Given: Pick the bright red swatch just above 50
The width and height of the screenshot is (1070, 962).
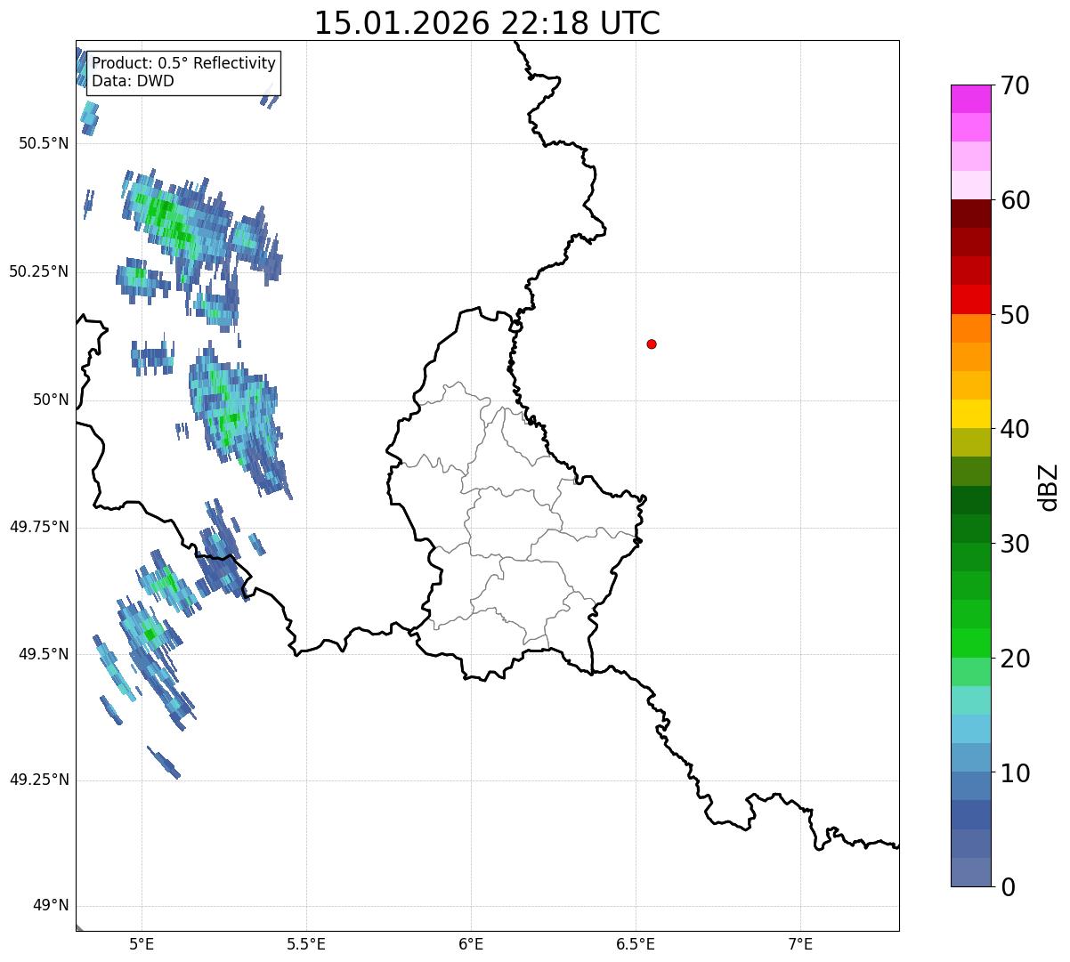Looking at the screenshot, I should coord(970,299).
